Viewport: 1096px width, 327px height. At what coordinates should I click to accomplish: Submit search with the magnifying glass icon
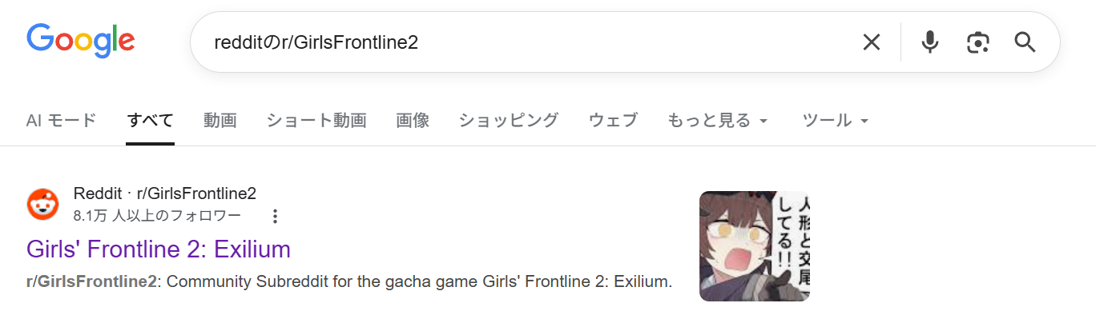(1025, 42)
